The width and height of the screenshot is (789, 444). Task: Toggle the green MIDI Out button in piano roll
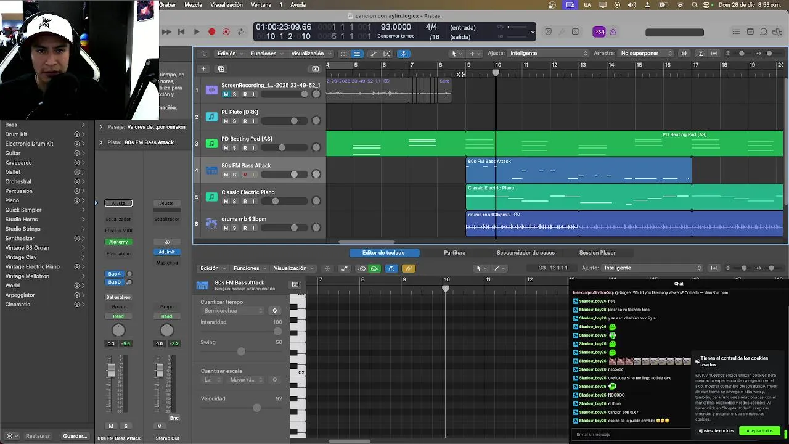click(x=374, y=268)
